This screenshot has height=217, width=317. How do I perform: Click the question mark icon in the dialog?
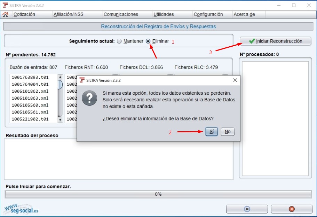coord(89,98)
